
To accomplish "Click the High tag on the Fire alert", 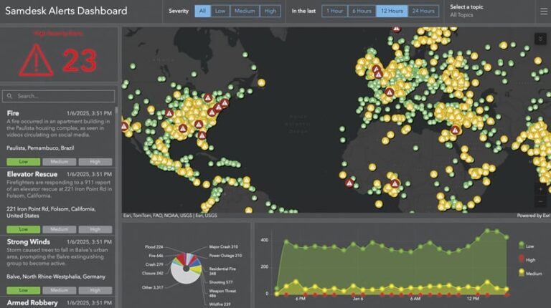I will coord(95,162).
